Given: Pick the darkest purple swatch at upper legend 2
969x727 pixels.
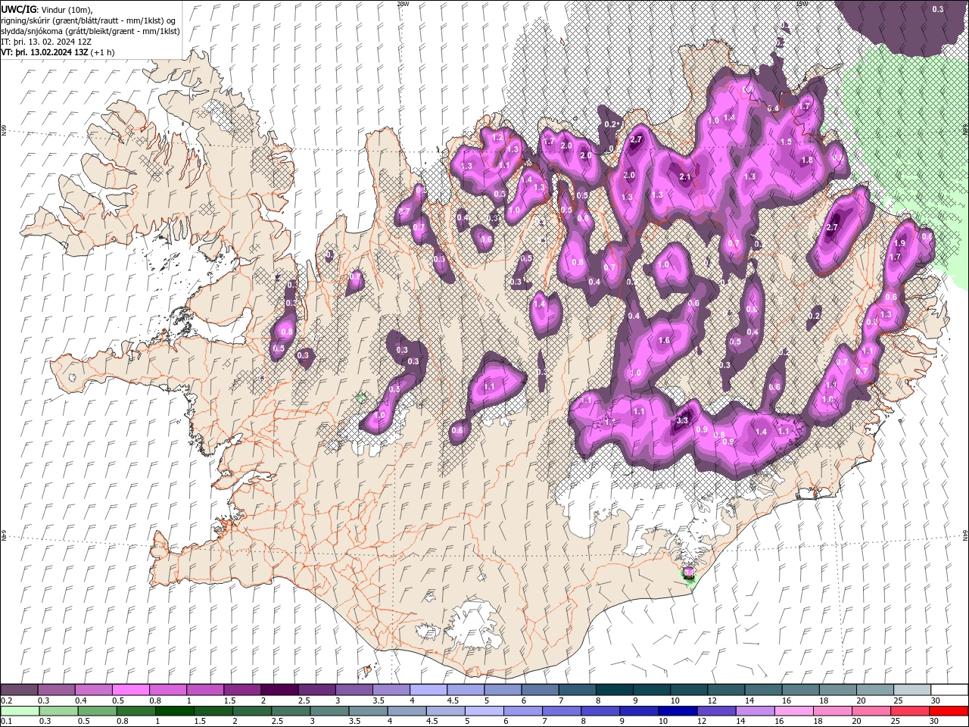Looking at the screenshot, I should click(279, 690).
